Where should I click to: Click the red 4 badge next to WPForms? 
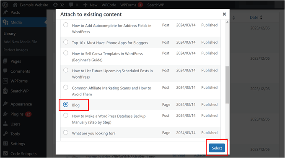click(140, 5)
